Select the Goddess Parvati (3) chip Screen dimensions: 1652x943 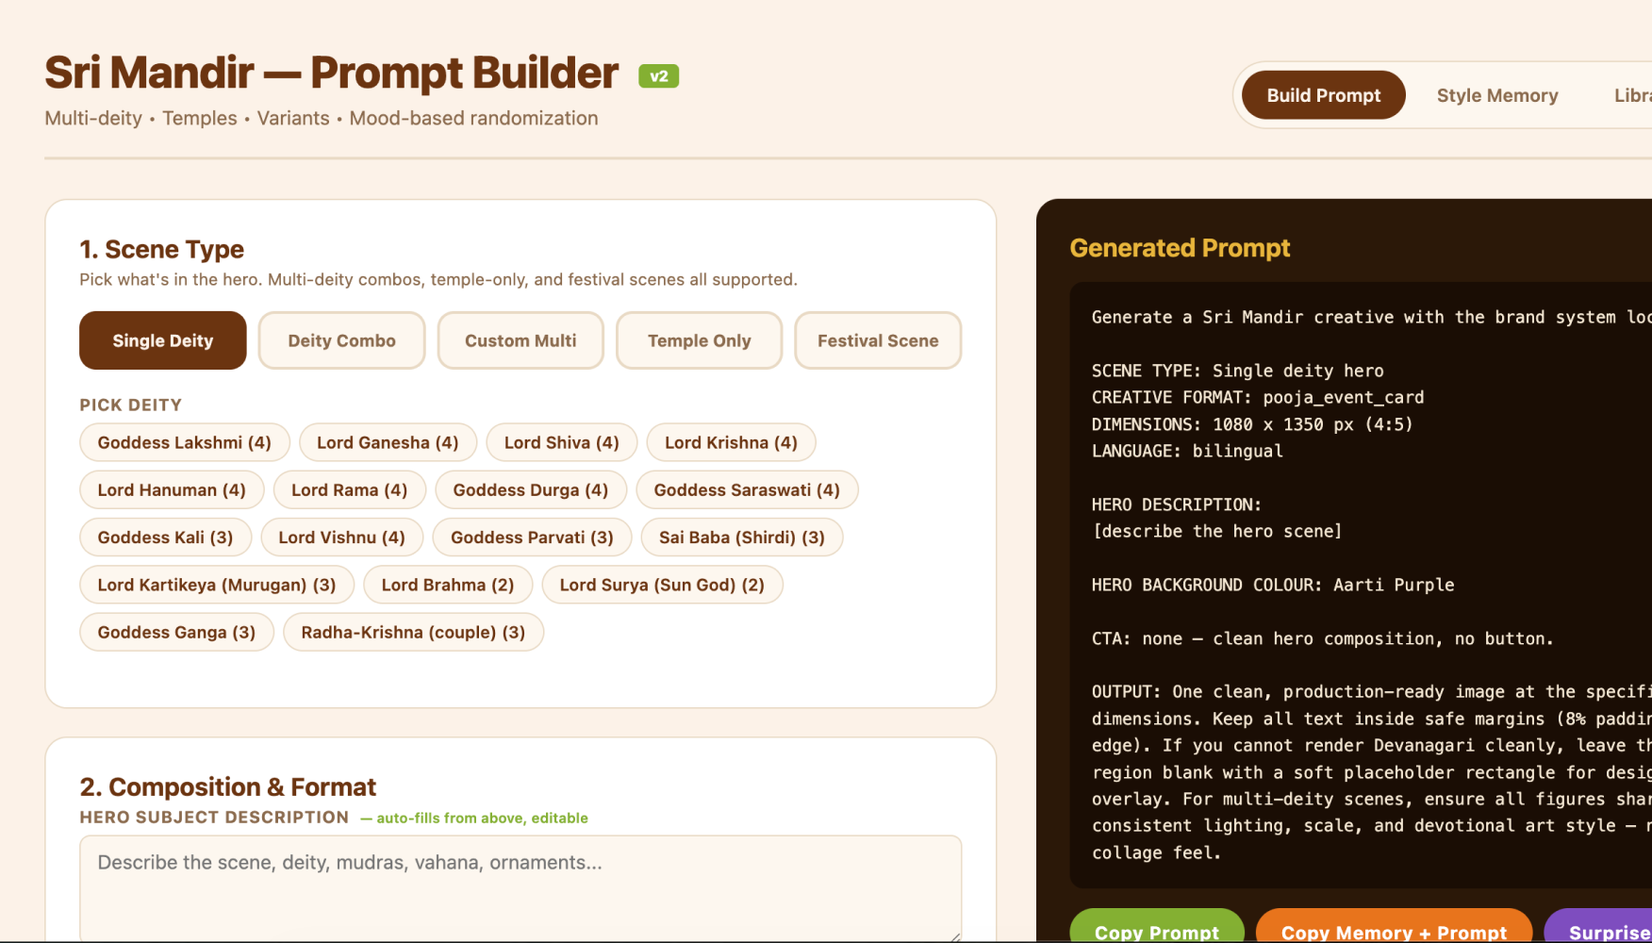pyautogui.click(x=532, y=537)
